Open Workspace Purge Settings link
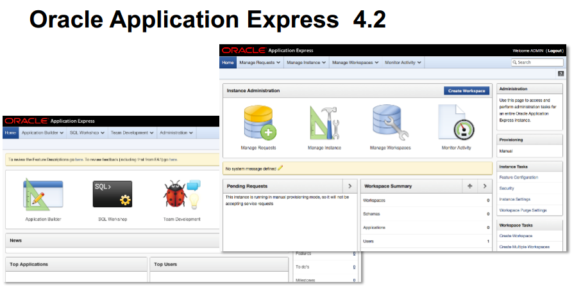 click(523, 210)
